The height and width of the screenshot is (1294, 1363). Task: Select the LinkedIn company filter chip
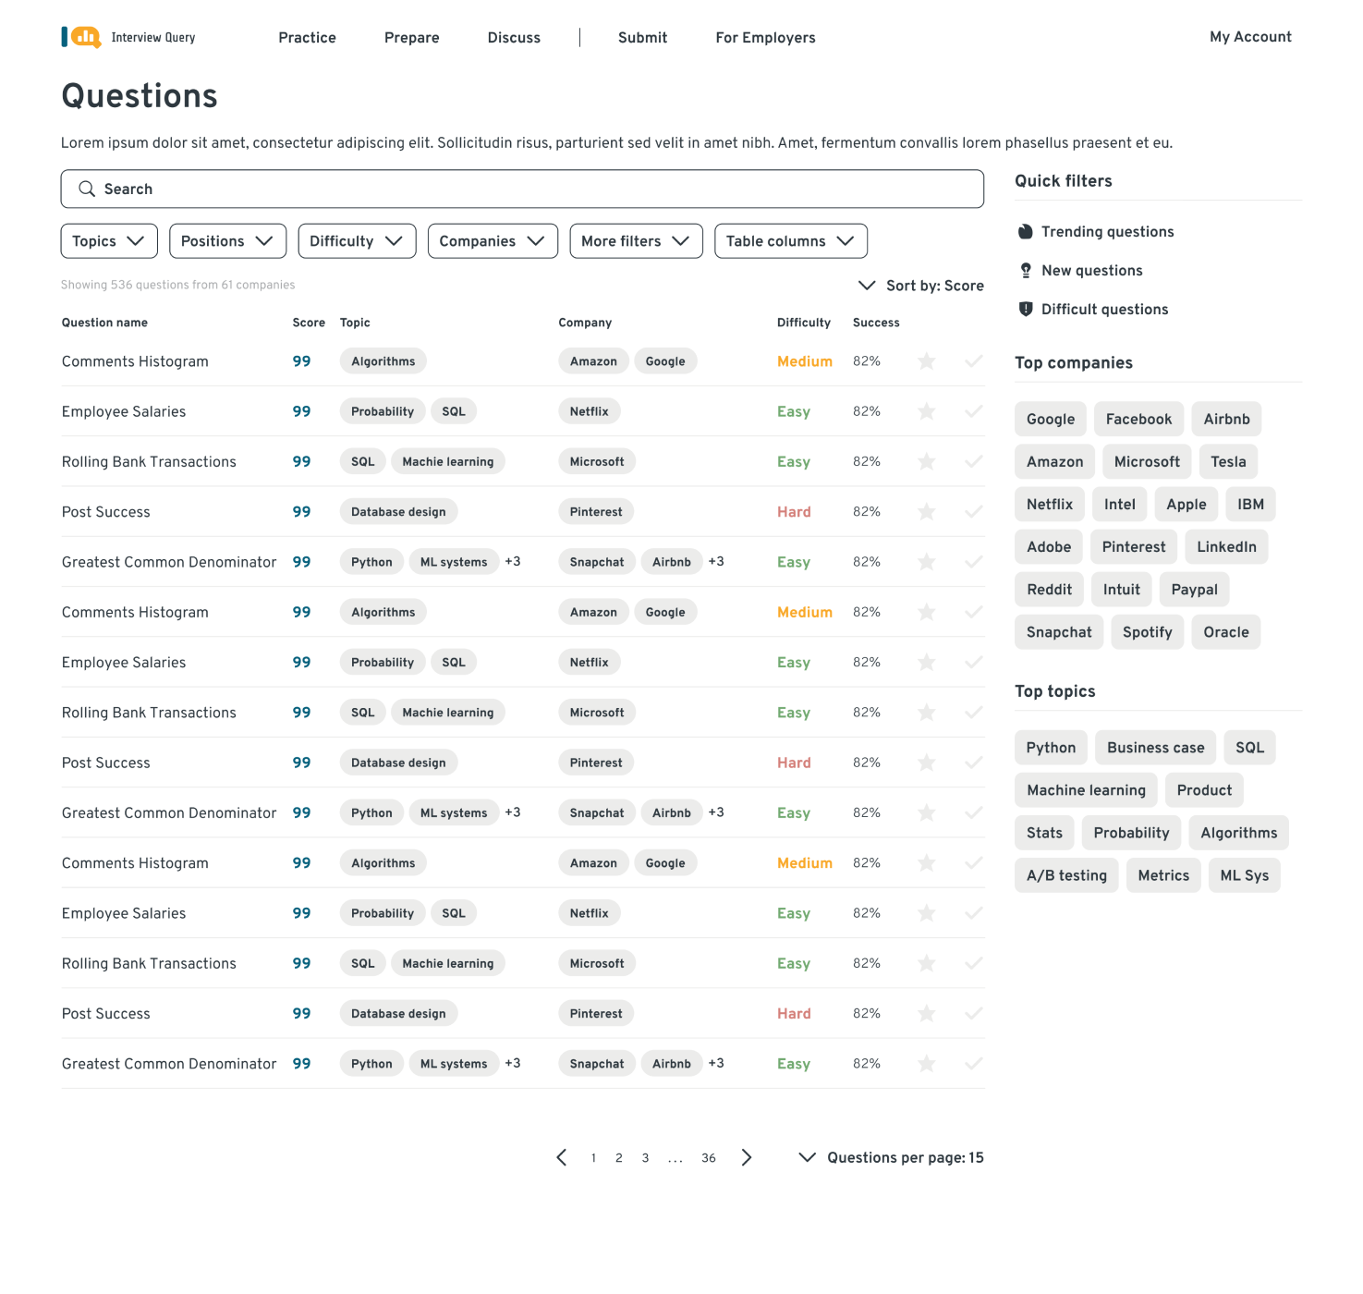click(1226, 547)
